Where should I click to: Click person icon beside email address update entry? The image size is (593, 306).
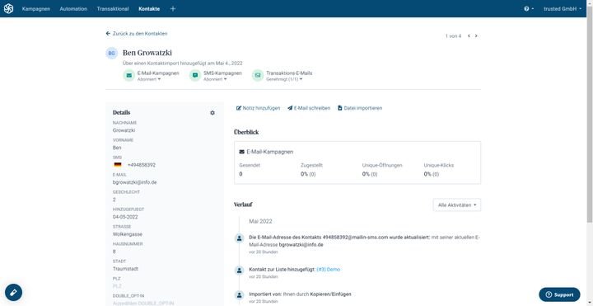[x=239, y=238]
